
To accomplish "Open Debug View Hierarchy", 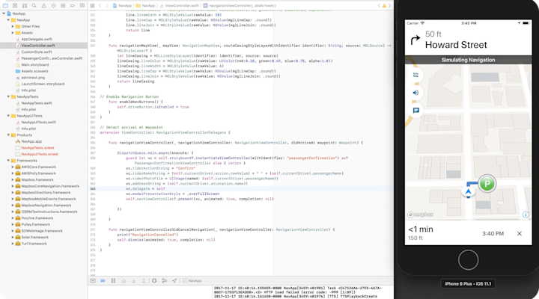I will coord(154,280).
